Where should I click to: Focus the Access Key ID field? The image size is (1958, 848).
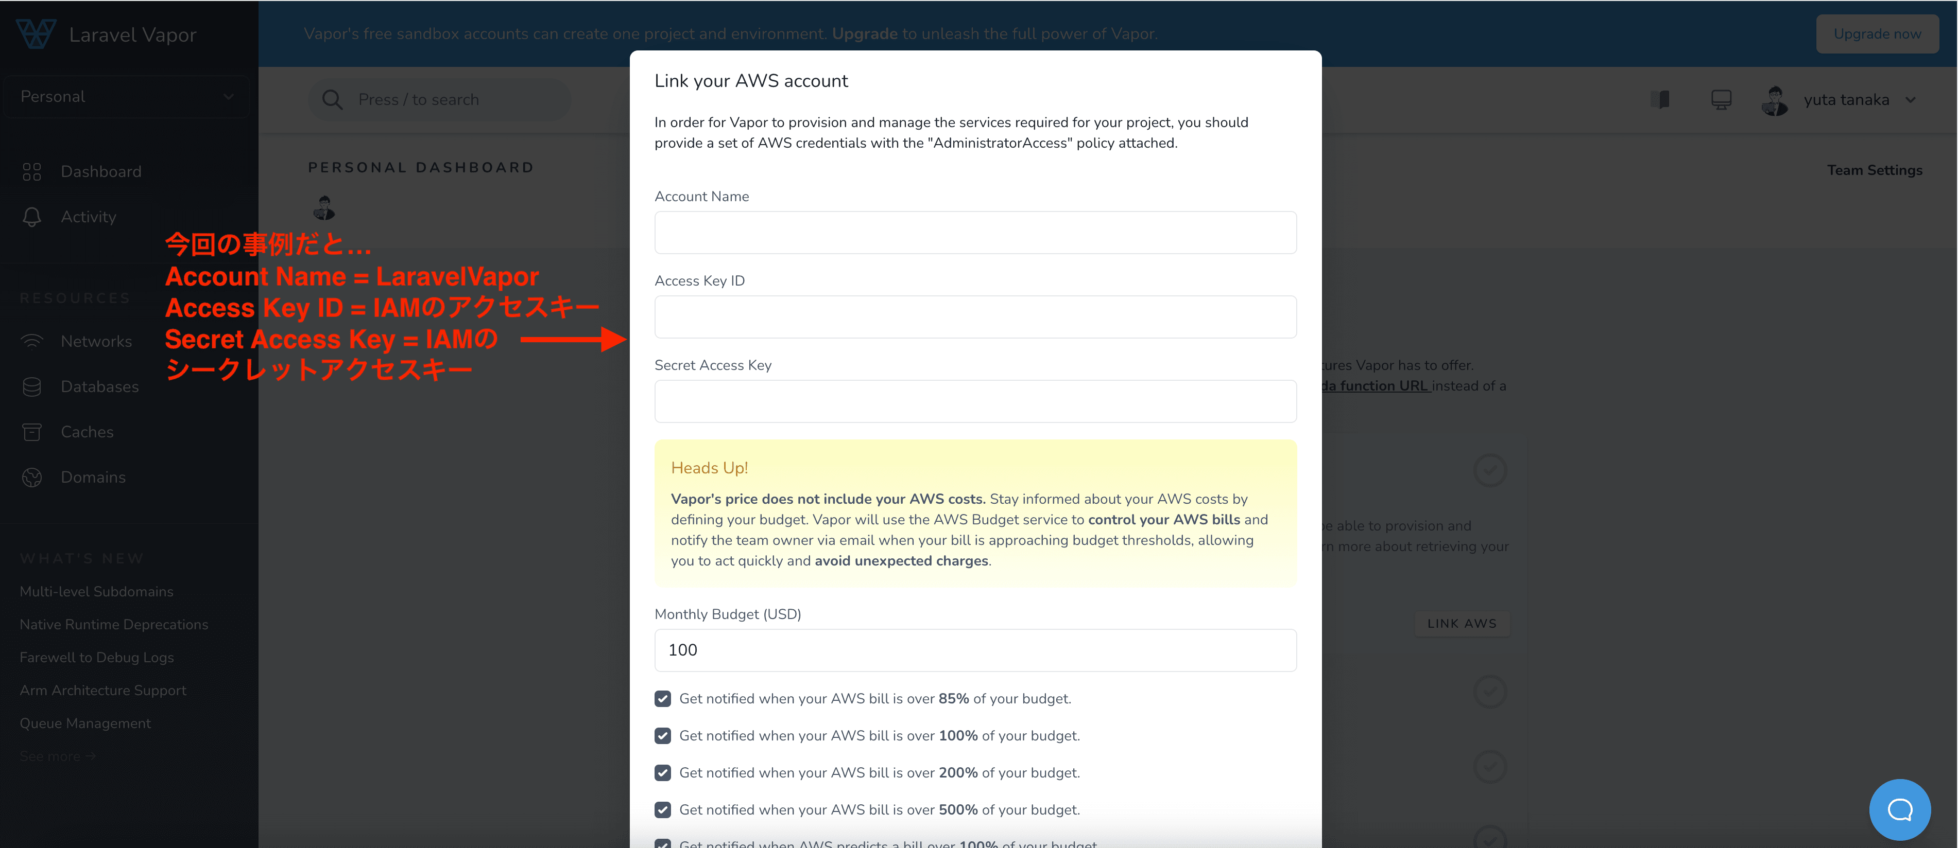[x=975, y=316]
